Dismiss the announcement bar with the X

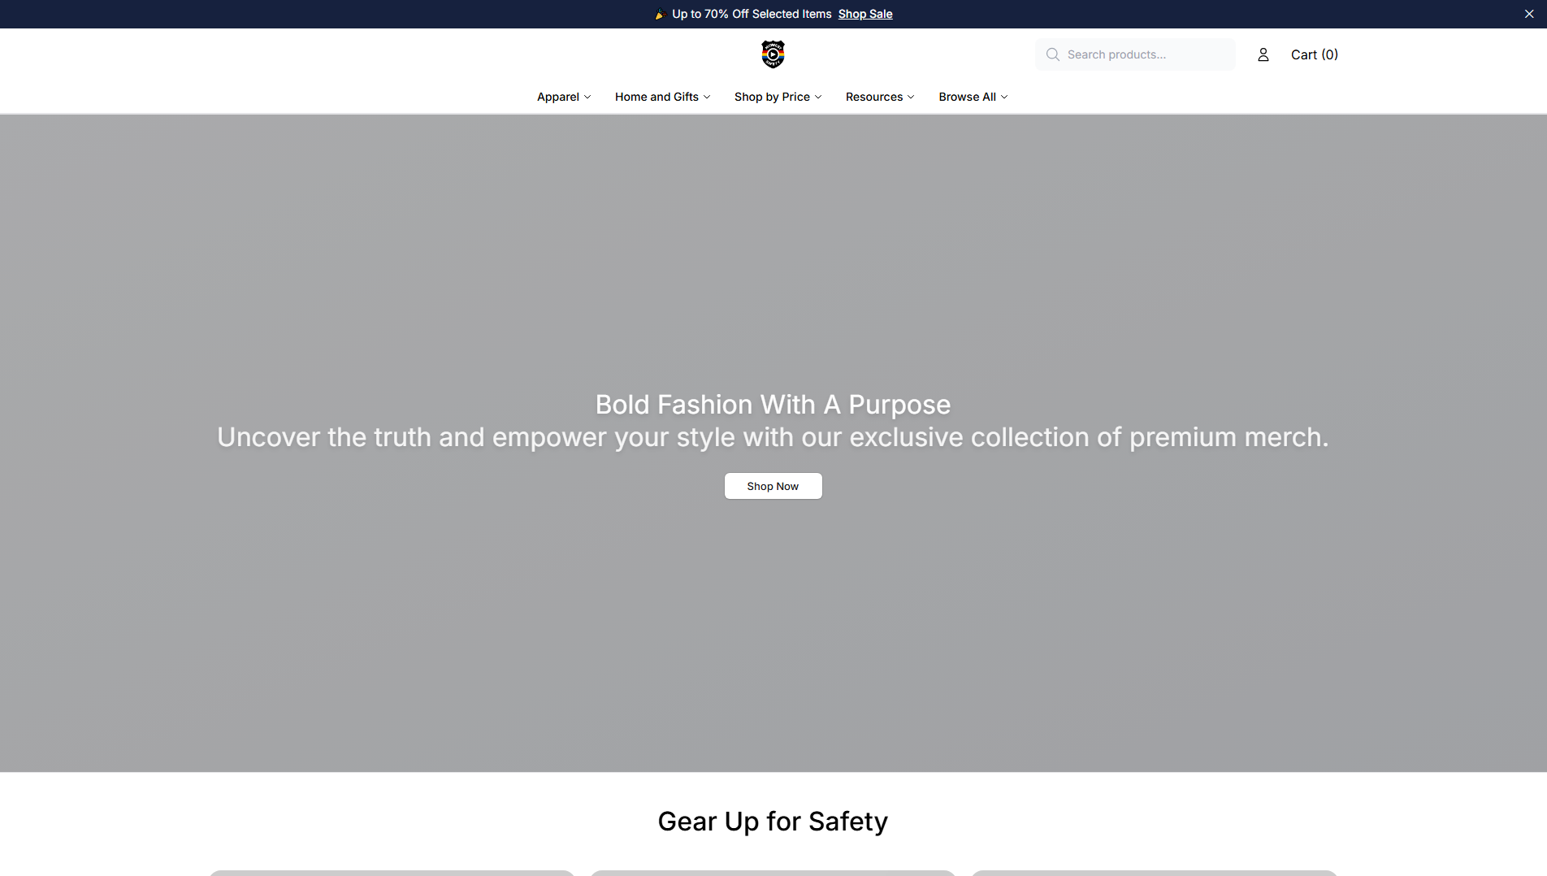pos(1529,14)
